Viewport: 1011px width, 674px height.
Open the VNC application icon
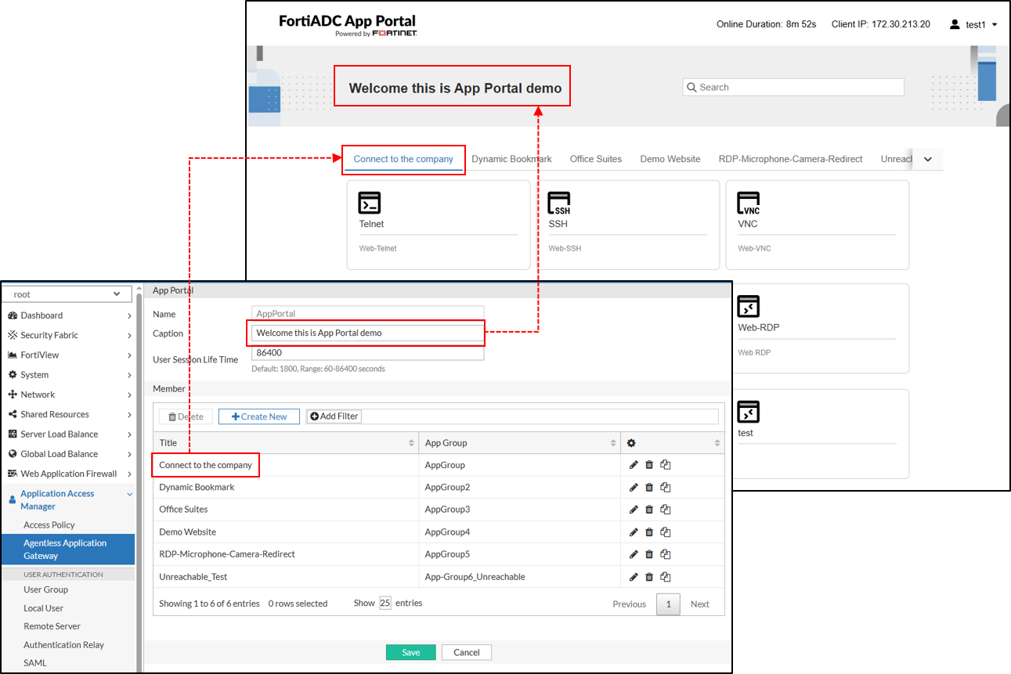(749, 203)
